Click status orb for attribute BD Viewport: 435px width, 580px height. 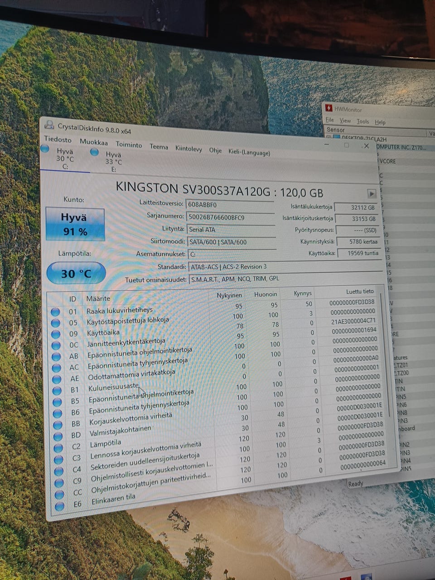pyautogui.click(x=58, y=436)
